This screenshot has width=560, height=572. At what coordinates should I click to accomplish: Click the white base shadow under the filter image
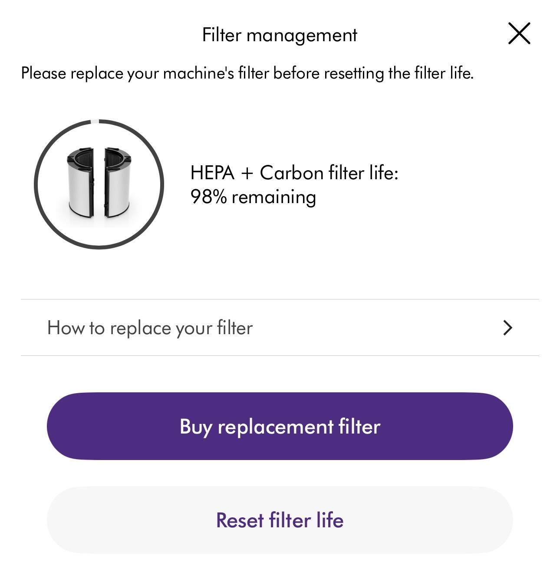pos(99,221)
